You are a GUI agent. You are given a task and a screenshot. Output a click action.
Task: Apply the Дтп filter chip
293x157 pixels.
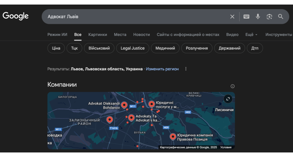click(255, 48)
